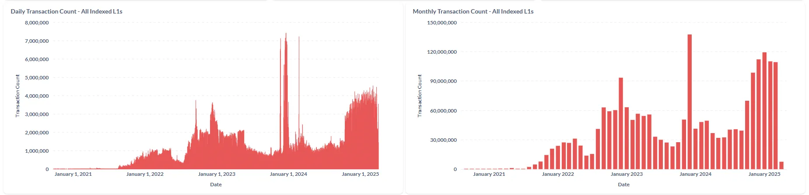The image size is (809, 195).
Task: Click the 4,000,000 y-axis tick label
Action: coord(37,96)
